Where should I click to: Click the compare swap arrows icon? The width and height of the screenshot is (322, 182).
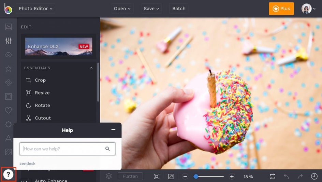(273, 176)
